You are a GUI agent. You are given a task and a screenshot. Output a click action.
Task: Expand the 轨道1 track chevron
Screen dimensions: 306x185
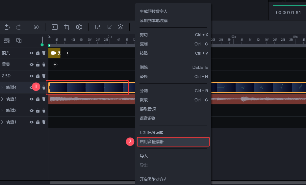3,122
